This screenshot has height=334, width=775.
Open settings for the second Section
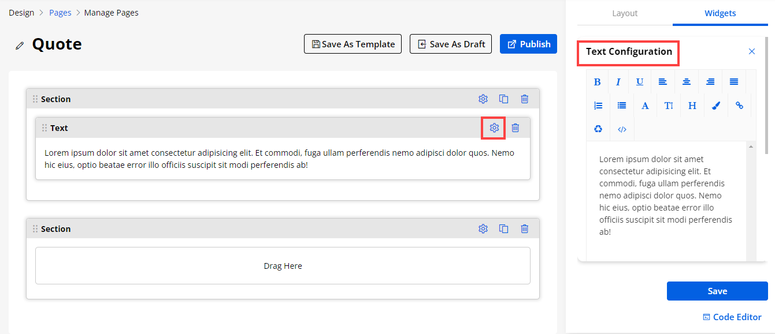[483, 229]
